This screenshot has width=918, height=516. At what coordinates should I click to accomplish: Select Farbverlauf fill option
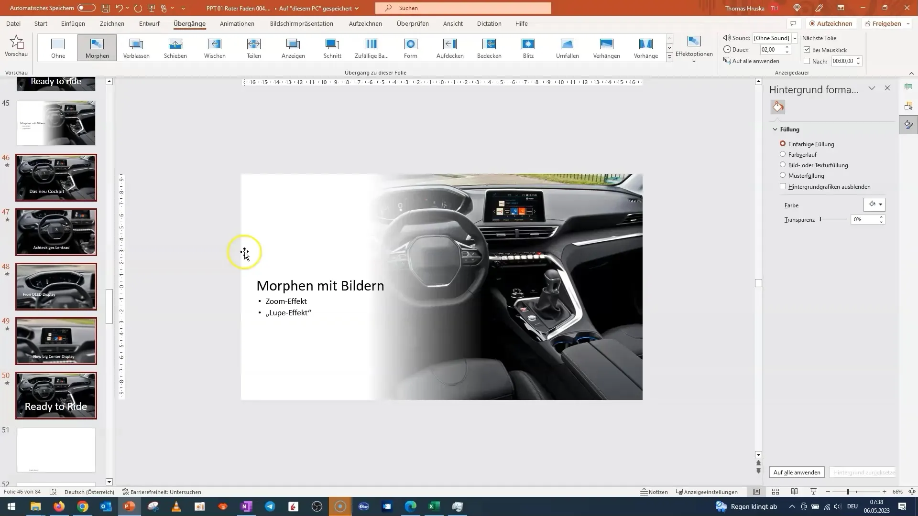click(783, 154)
